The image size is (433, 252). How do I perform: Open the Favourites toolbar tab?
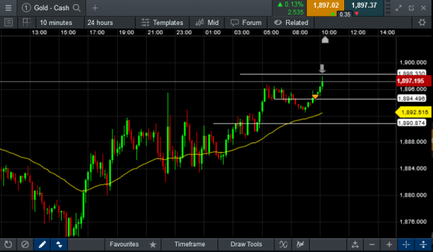(x=124, y=244)
